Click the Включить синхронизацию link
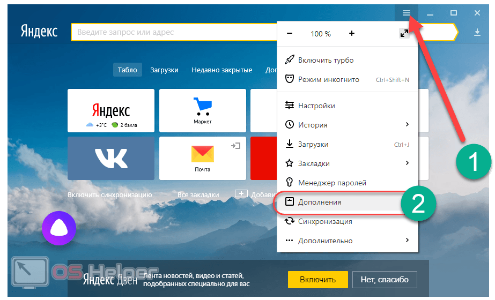495x300 pixels. point(110,195)
